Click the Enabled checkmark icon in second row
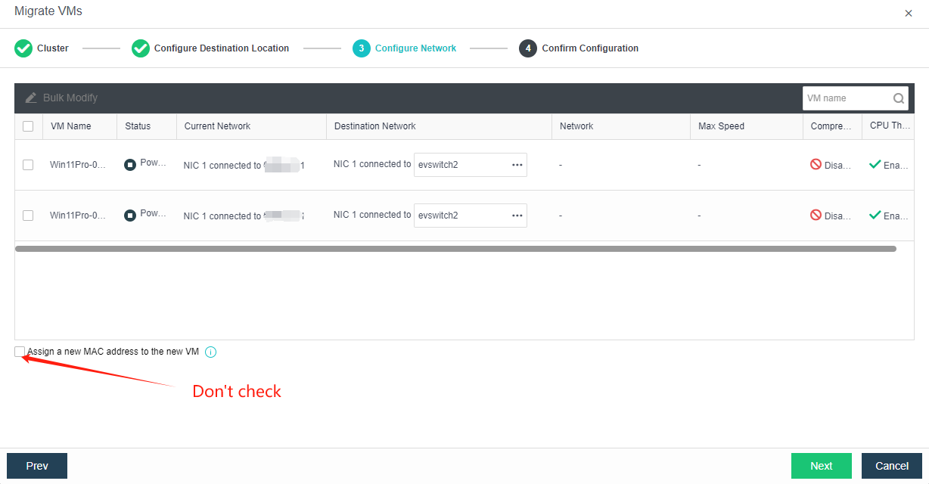Screen dimensions: 929x484 pyautogui.click(x=875, y=215)
